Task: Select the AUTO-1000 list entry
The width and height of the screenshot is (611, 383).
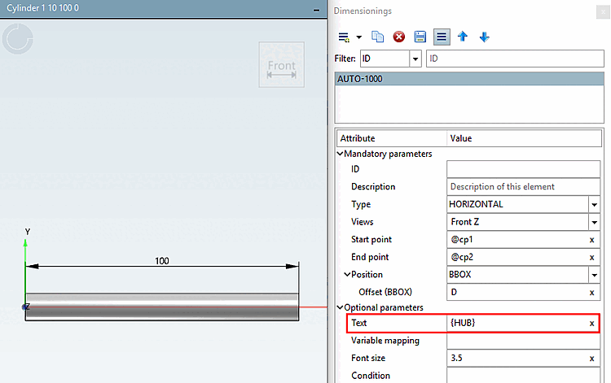Action: [x=469, y=79]
